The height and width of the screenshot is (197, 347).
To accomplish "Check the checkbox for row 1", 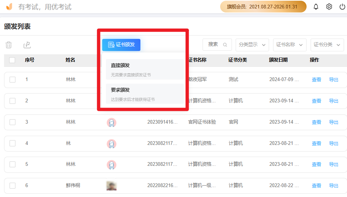I will click(x=12, y=80).
